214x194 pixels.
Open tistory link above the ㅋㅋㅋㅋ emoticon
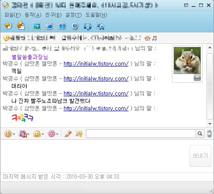[x=96, y=109]
